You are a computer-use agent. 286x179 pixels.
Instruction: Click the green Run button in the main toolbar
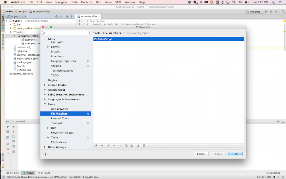pos(266,11)
